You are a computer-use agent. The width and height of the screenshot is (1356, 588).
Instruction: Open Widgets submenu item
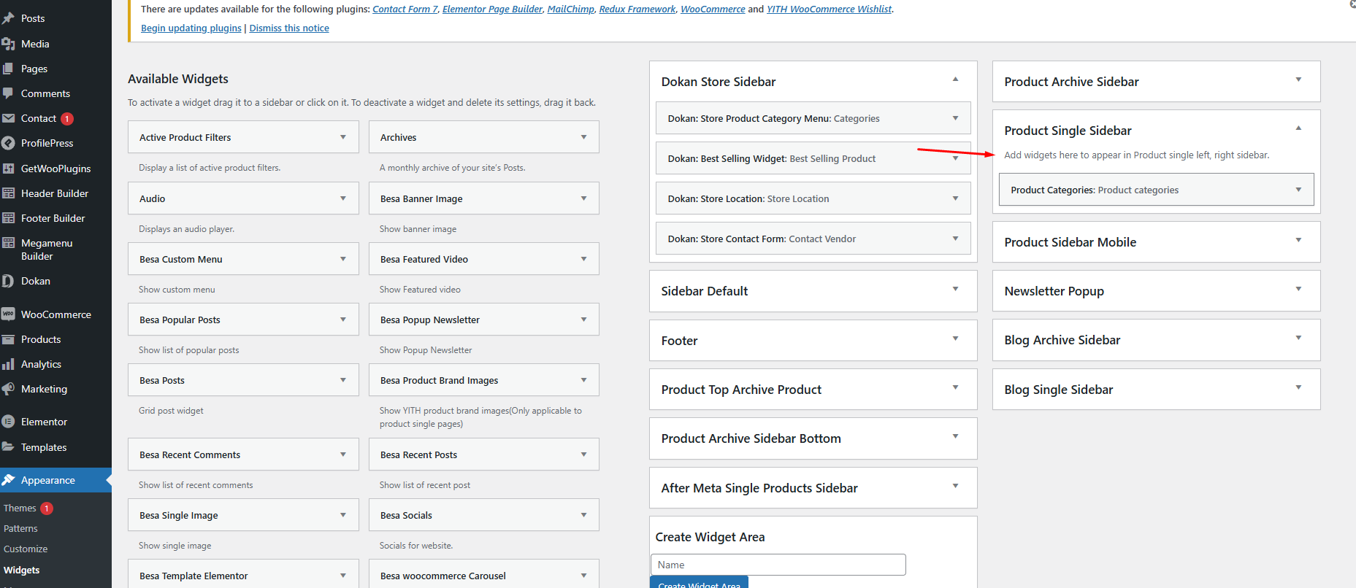point(22,570)
